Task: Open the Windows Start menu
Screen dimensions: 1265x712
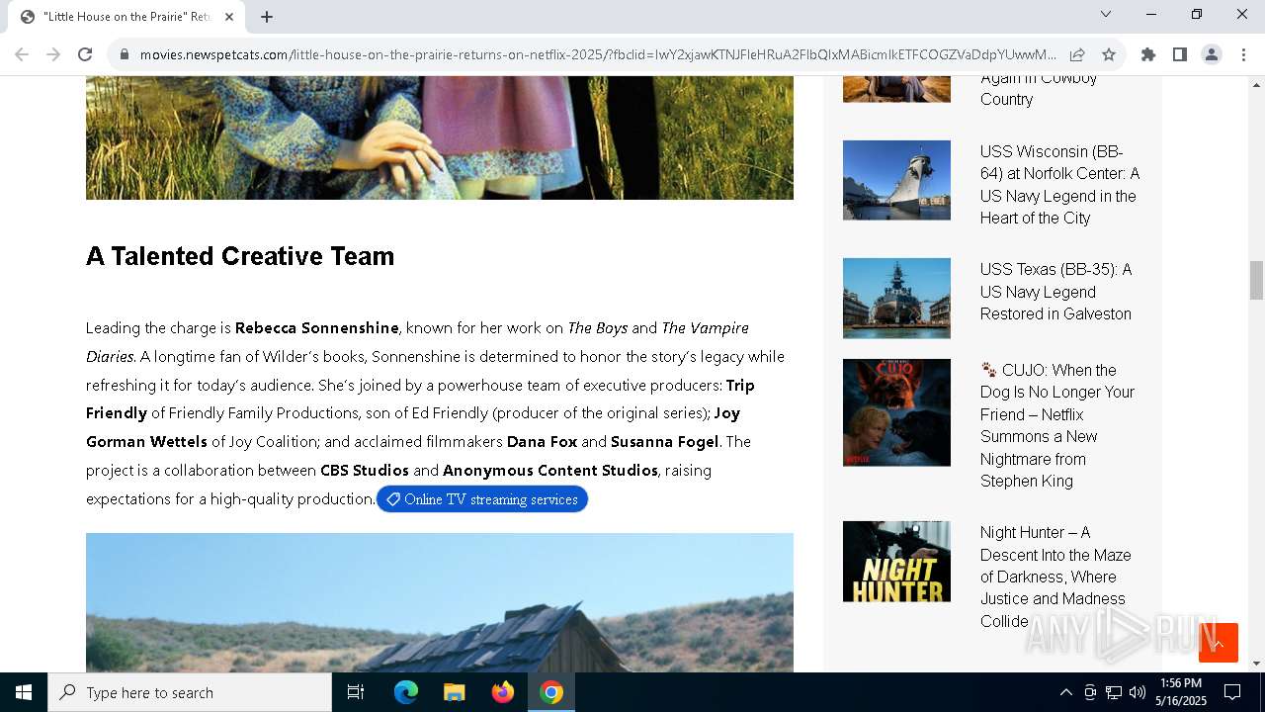Action: [x=24, y=692]
